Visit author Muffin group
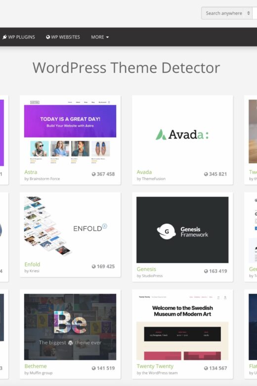 [41, 373]
